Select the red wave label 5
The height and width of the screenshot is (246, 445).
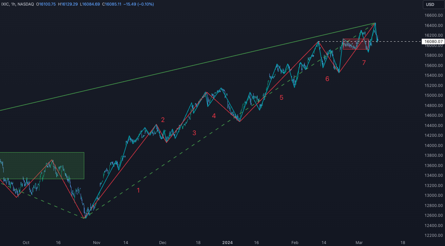(x=281, y=97)
